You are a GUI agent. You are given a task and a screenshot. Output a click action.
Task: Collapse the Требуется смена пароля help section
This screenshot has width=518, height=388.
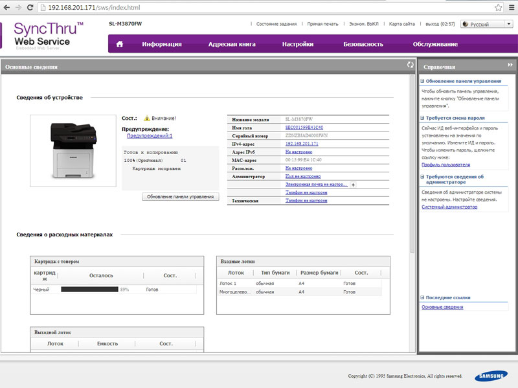point(422,118)
